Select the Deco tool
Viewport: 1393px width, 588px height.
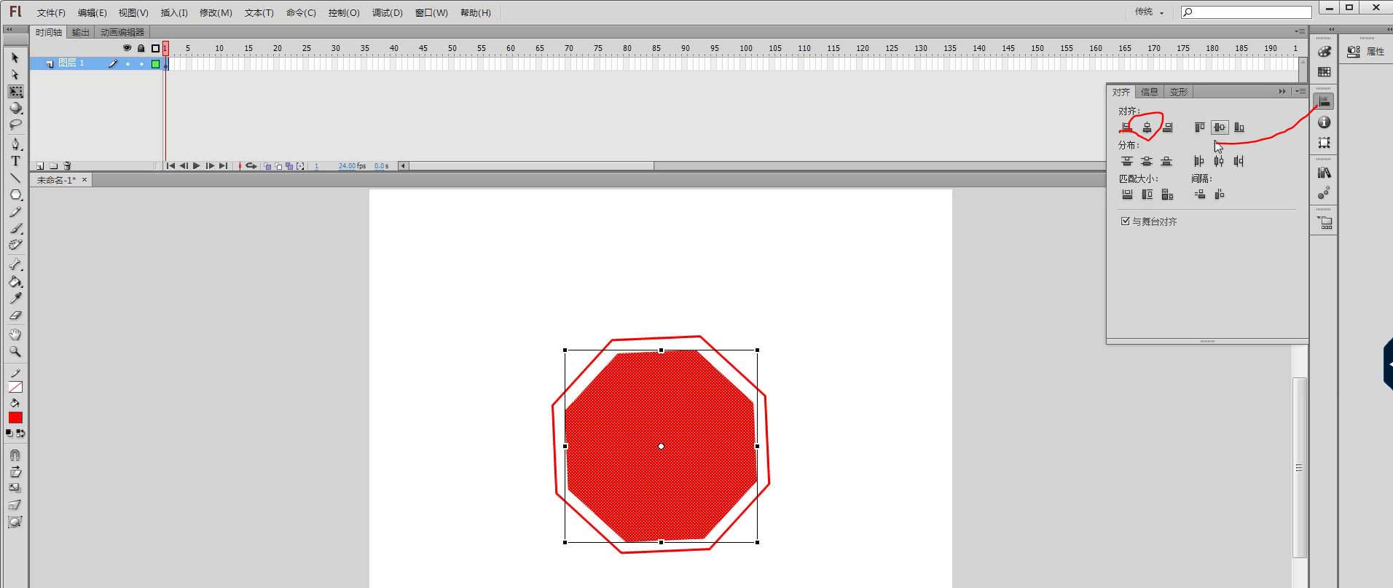click(x=15, y=246)
